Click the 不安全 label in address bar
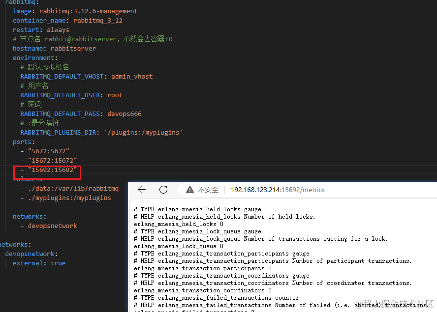 click(x=208, y=190)
